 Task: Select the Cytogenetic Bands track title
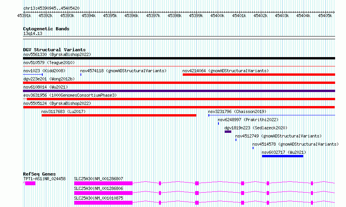tap(46, 29)
